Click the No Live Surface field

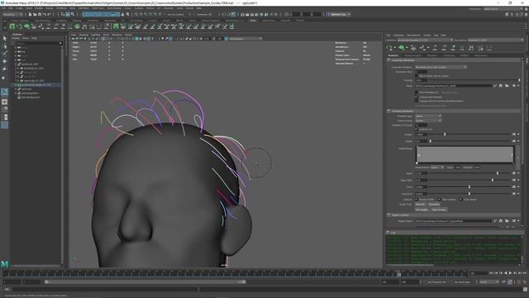[x=175, y=15]
